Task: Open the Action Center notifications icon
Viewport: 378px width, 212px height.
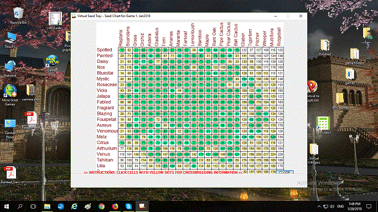Action: pos(369,206)
